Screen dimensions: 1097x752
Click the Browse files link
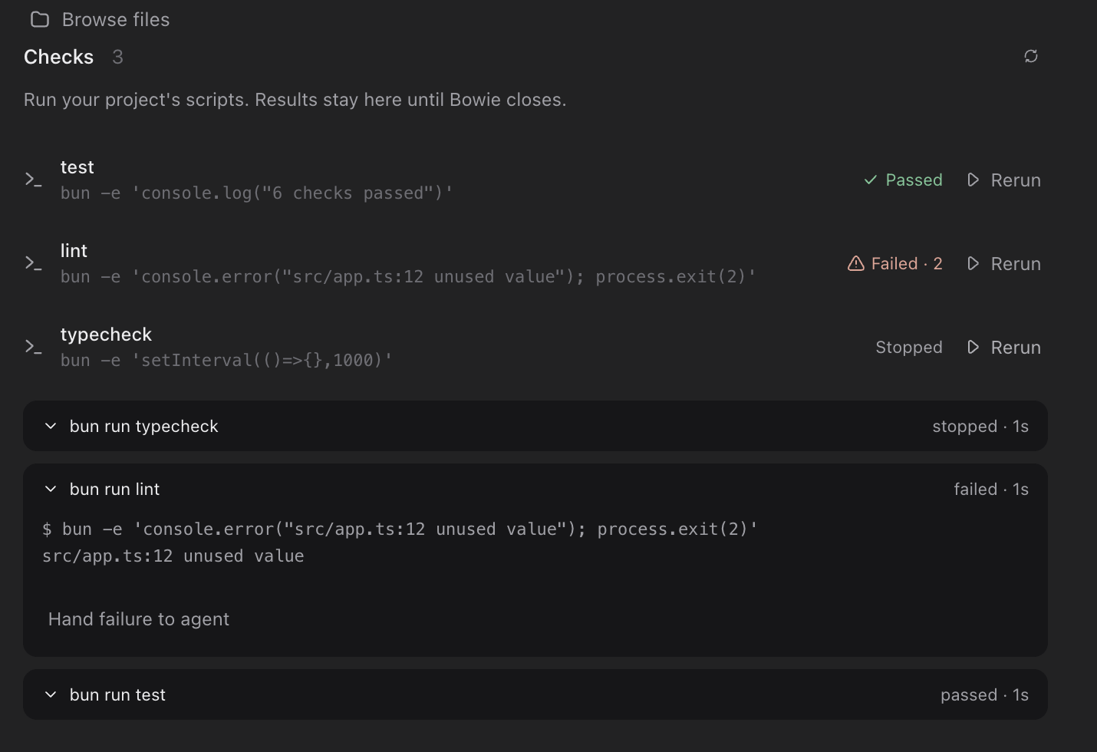(116, 19)
